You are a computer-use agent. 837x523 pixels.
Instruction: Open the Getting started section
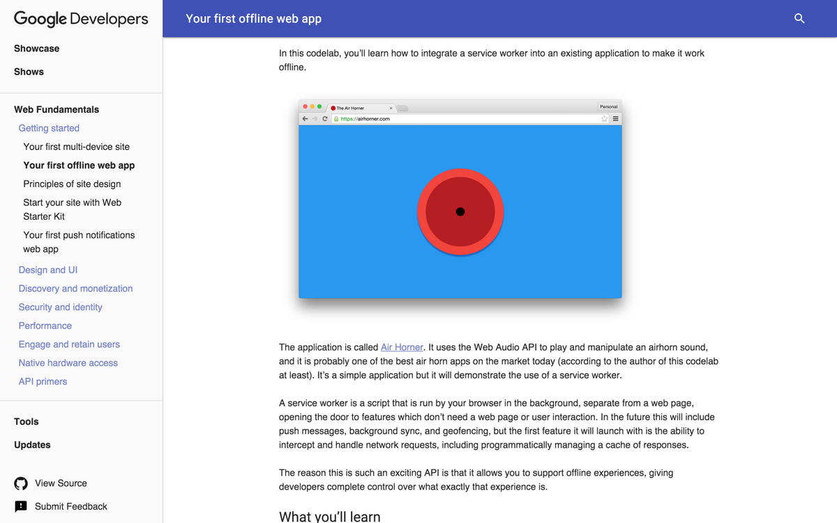tap(49, 128)
